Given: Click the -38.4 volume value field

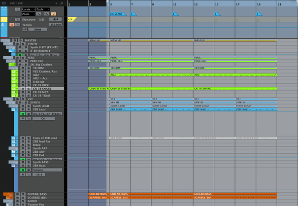Looking at the screenshot, I should (39, 174).
